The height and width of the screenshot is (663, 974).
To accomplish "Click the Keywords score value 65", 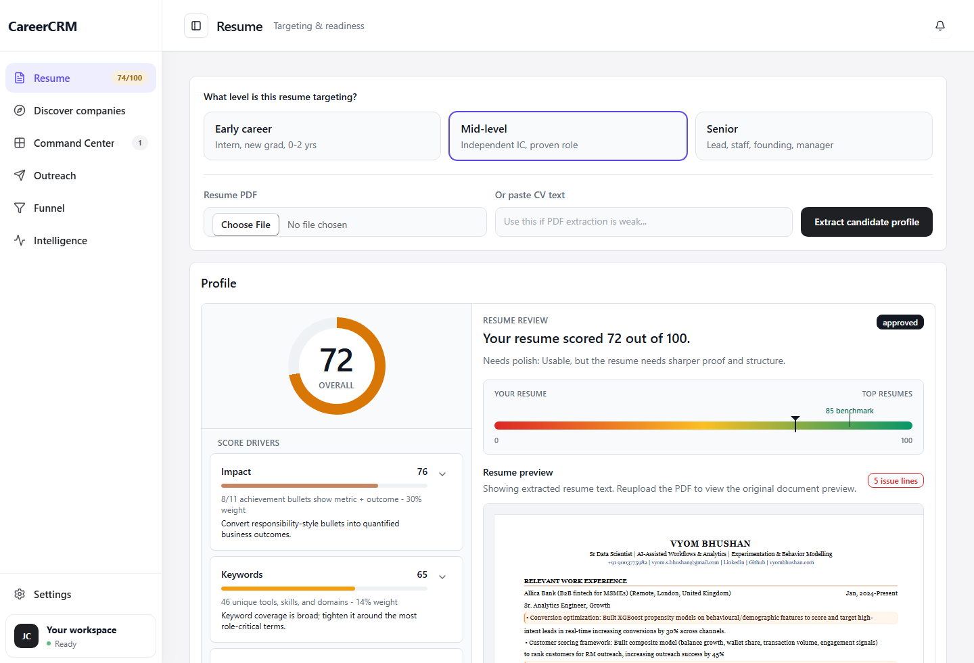I will click(x=422, y=574).
